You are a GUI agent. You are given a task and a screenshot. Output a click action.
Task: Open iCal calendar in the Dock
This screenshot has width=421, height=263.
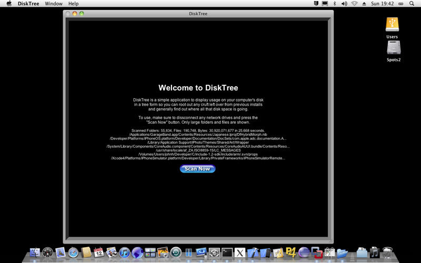click(99, 252)
